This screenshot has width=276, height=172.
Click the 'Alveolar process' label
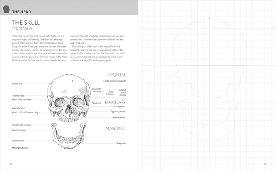119,117
